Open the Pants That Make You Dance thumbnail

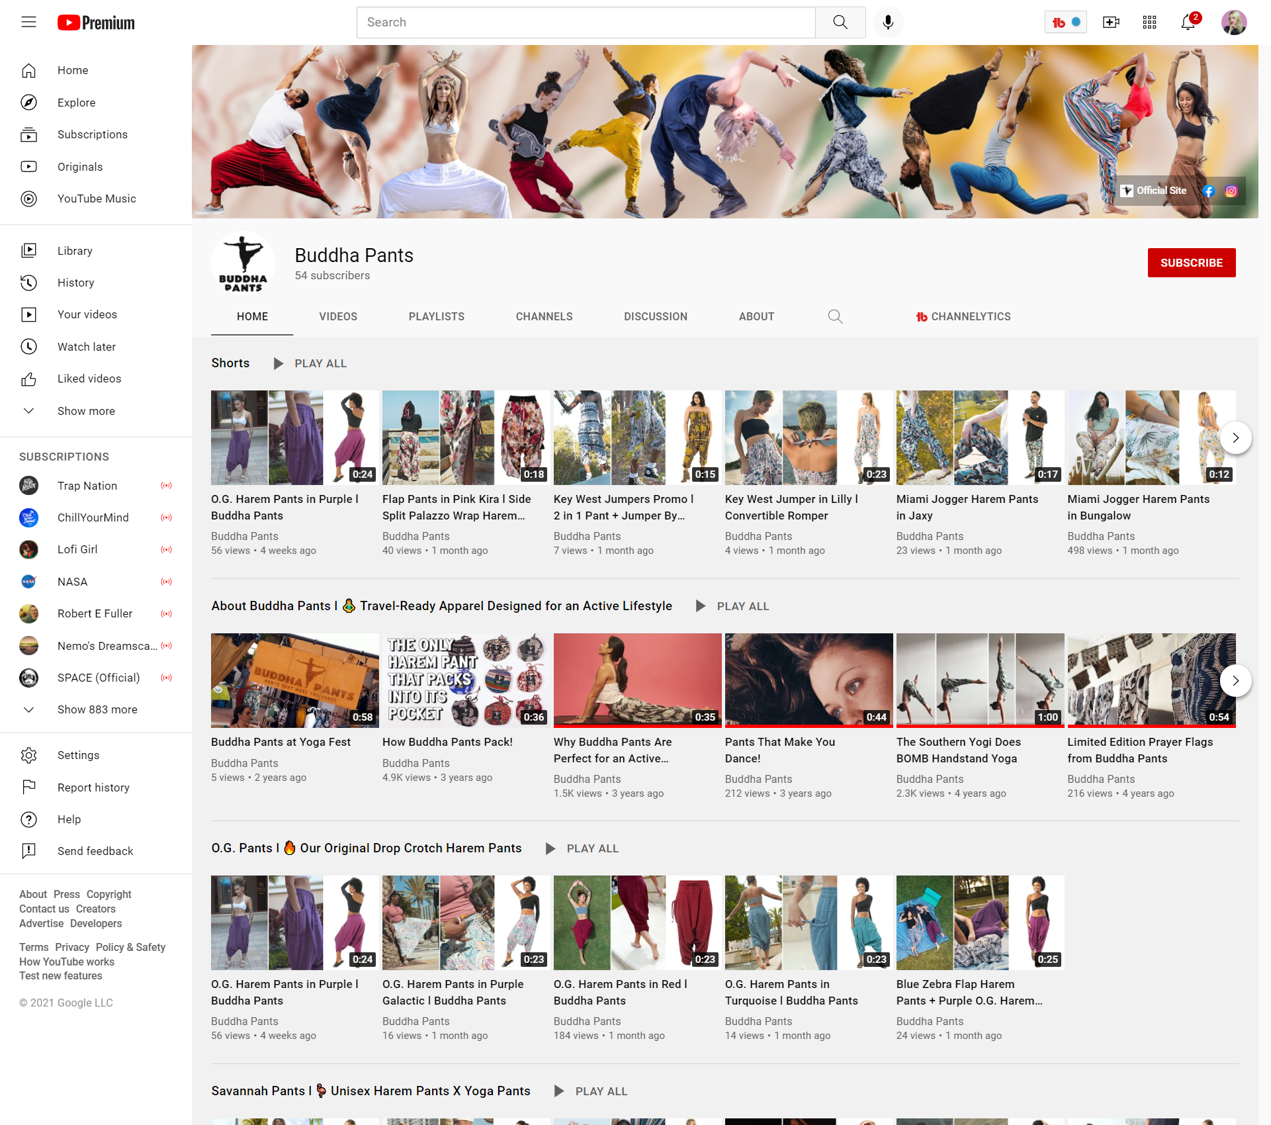click(809, 680)
